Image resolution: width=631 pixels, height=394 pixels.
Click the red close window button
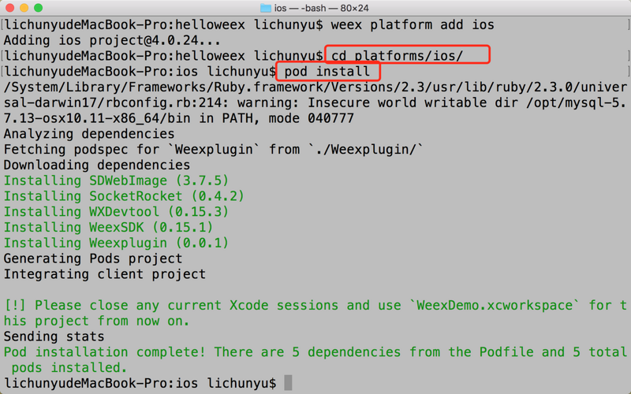(10, 8)
